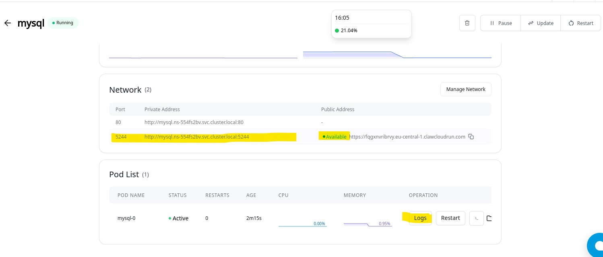Viewport: 603px width, 257px height.
Task: Open terminal for mysql-0 pod
Action: point(476,218)
